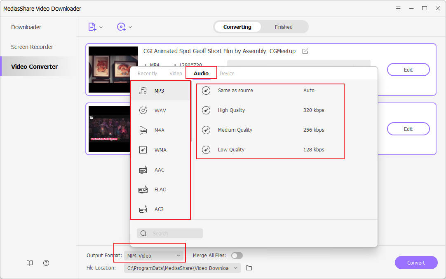Toggle the Merge All Files switch
The image size is (446, 279).
[x=237, y=256]
